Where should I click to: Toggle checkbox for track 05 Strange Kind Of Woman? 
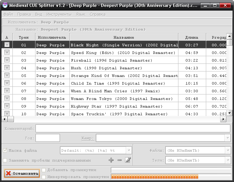[x=7, y=75]
